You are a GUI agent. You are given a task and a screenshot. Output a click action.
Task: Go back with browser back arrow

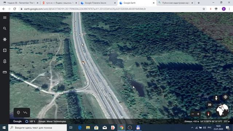pyautogui.click(x=4, y=9)
